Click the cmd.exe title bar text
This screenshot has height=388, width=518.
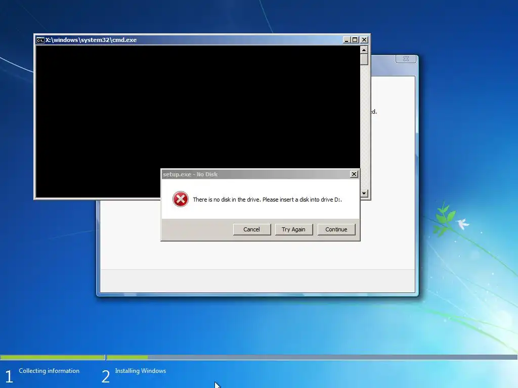point(91,40)
